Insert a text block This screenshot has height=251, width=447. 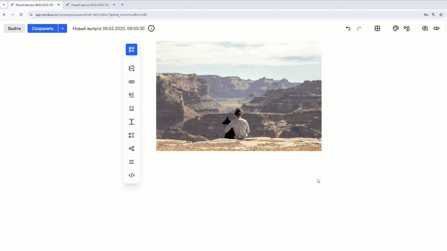132,108
